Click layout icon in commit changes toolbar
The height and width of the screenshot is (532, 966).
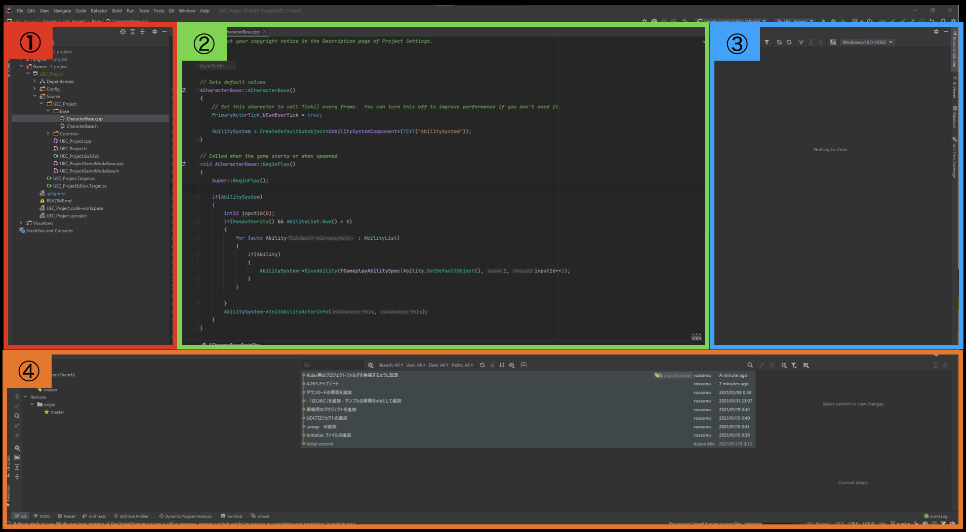point(806,365)
